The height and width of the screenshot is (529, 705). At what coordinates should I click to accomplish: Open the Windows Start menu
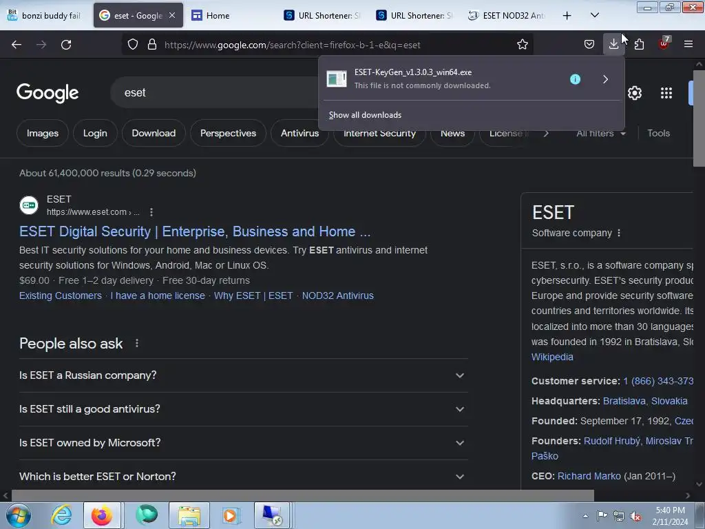tap(18, 515)
